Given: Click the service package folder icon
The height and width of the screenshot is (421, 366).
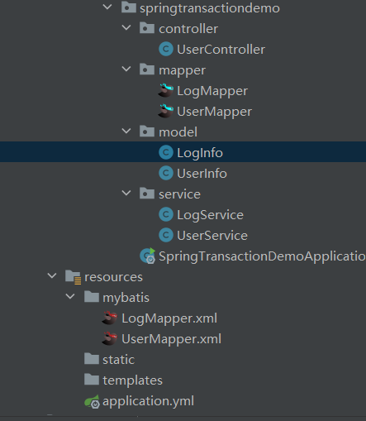Looking at the screenshot, I should (x=147, y=194).
